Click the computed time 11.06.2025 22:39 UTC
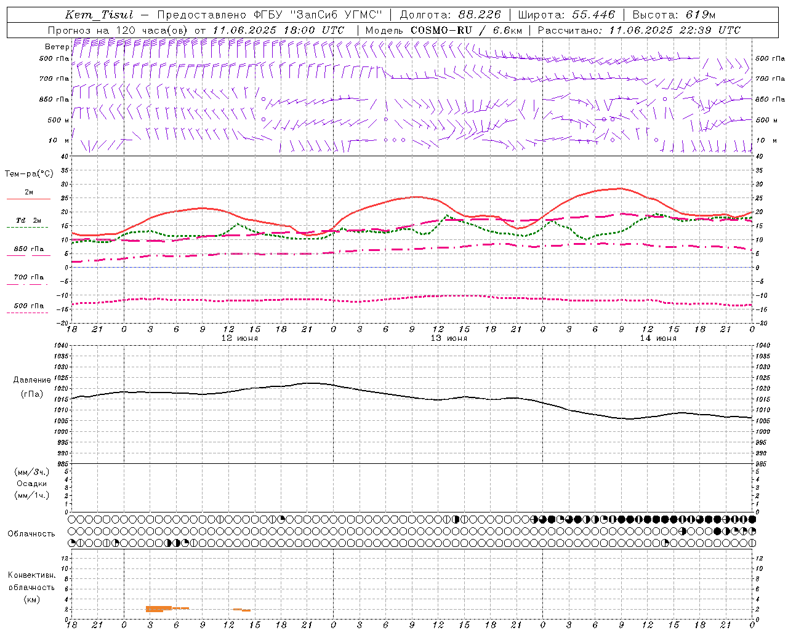This screenshot has width=788, height=630. (675, 30)
